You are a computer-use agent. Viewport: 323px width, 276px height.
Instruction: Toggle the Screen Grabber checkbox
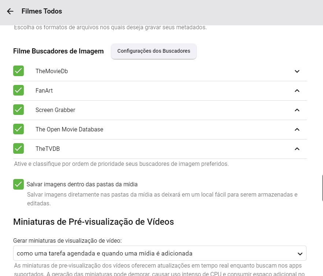pyautogui.click(x=18, y=110)
